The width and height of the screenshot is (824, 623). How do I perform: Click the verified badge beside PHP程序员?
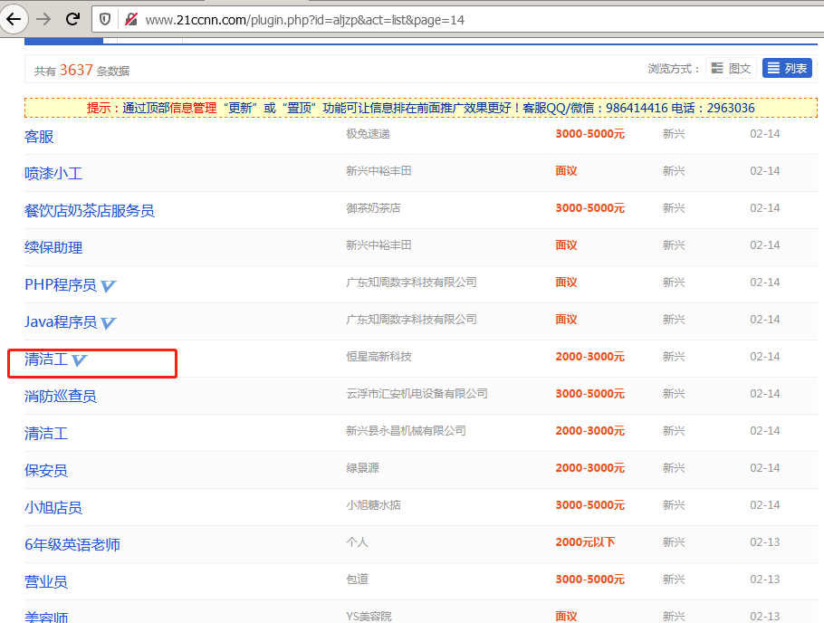108,285
